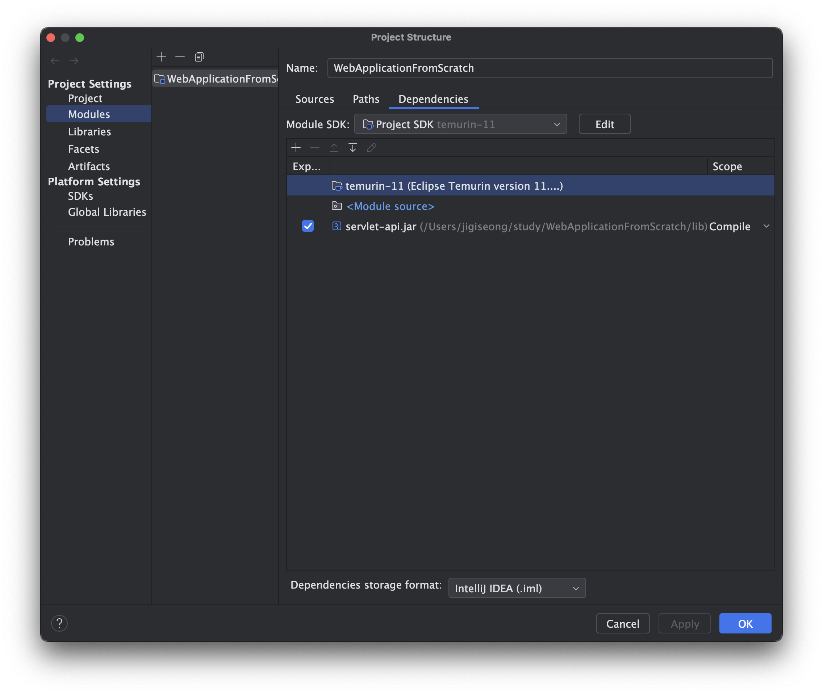823x695 pixels.
Task: Click the Remove module minus icon
Action: pos(180,57)
